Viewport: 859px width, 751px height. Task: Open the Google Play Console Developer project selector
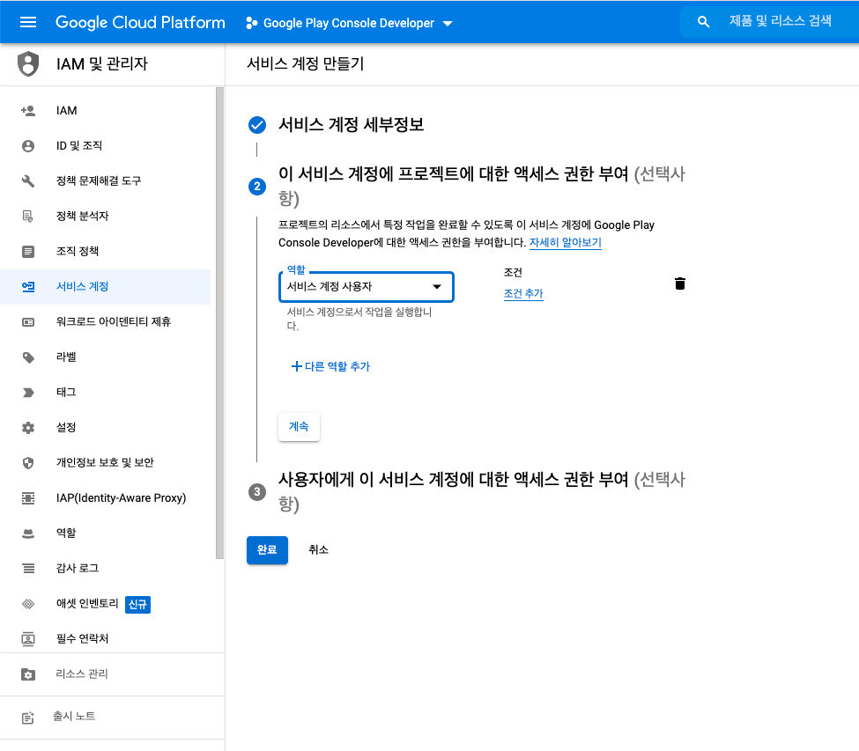[x=349, y=23]
